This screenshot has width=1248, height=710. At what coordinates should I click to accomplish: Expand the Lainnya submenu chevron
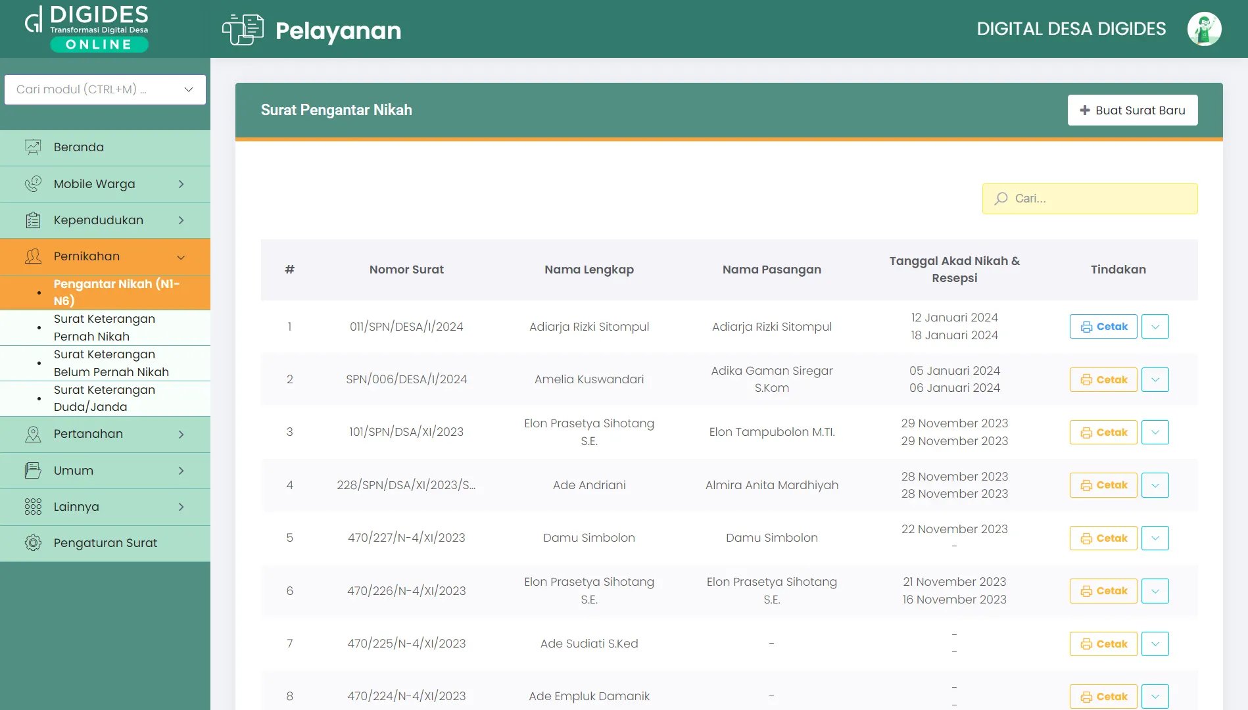181,507
